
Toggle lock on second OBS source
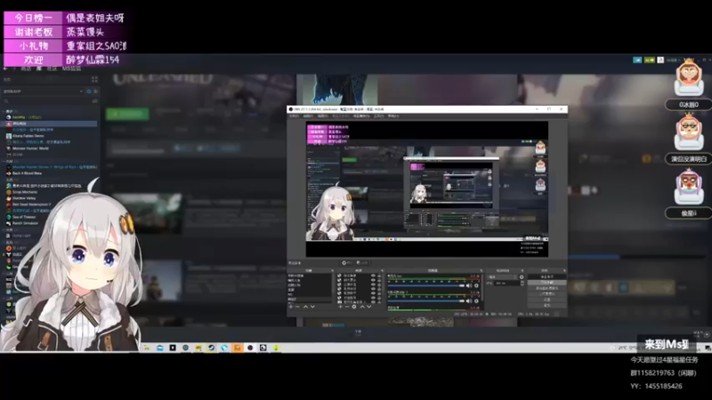coord(379,280)
